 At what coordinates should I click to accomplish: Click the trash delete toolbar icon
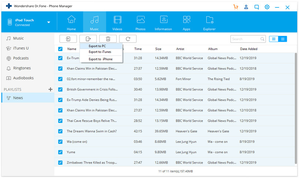(108, 39)
